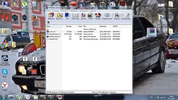This screenshot has height=100, width=178.
Task: Select the Adobe Flash (Fl) desktop icon
Action: click(122, 3)
